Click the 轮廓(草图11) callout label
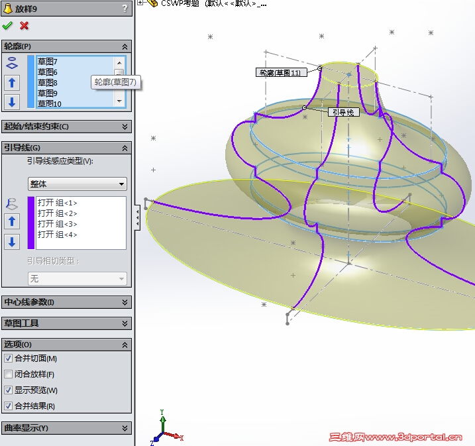 [x=281, y=72]
